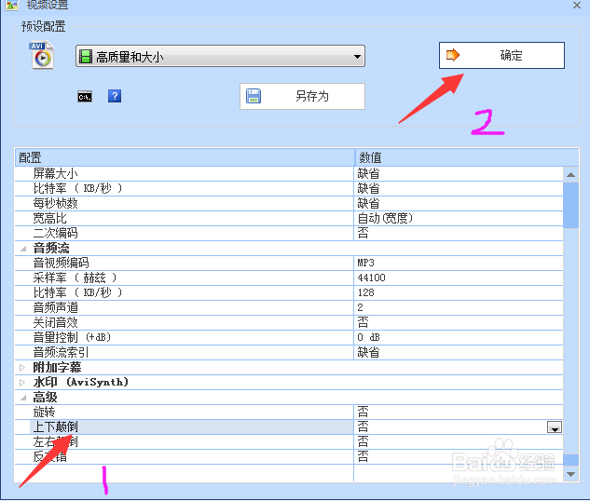Select the 二次编码 row

(289, 233)
